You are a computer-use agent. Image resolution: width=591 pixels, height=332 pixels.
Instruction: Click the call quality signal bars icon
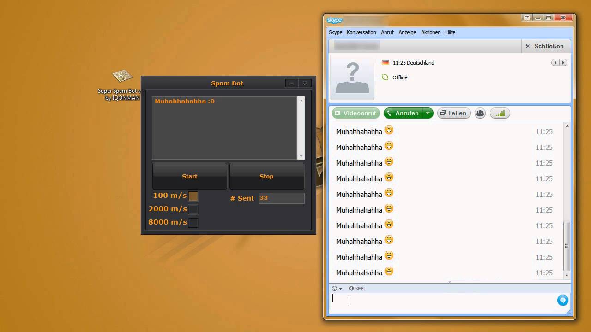coord(500,113)
